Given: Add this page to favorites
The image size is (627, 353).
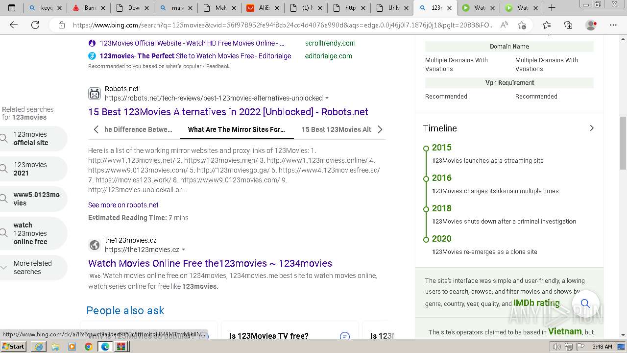Looking at the screenshot, I should pos(522,25).
